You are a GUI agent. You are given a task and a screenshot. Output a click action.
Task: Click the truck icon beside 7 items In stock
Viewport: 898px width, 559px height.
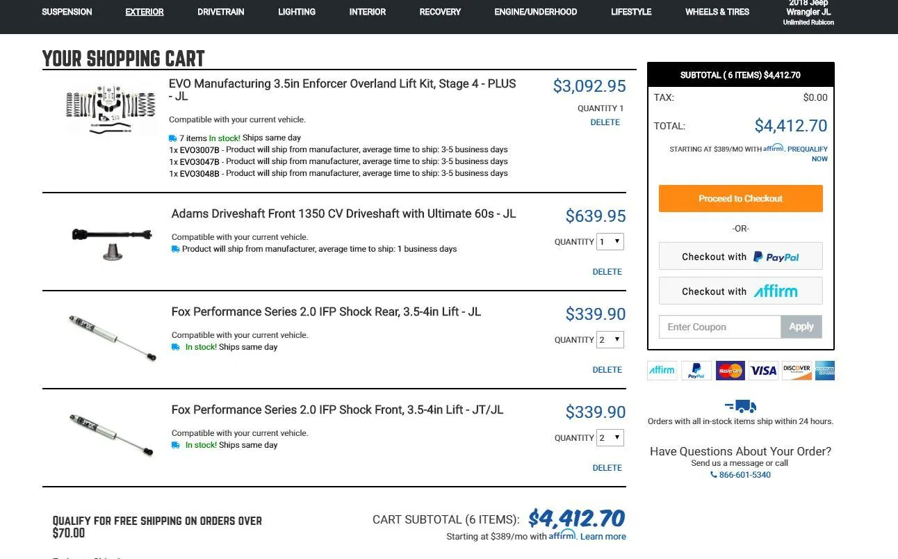click(173, 138)
